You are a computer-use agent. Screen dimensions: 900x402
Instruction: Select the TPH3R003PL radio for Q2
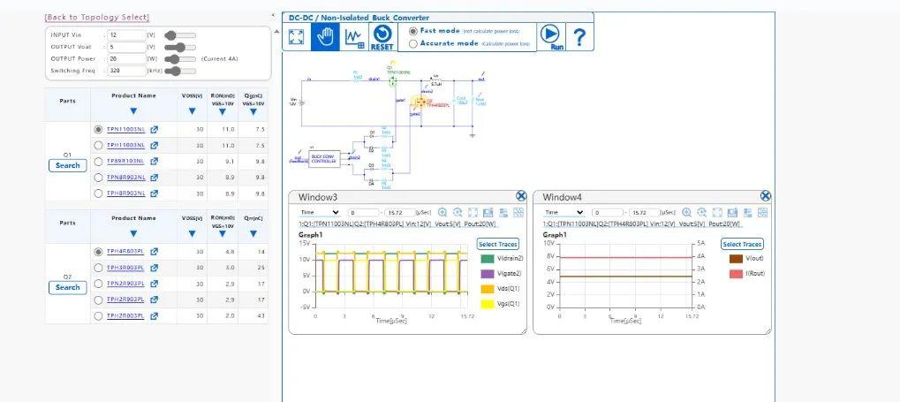[x=98, y=268]
